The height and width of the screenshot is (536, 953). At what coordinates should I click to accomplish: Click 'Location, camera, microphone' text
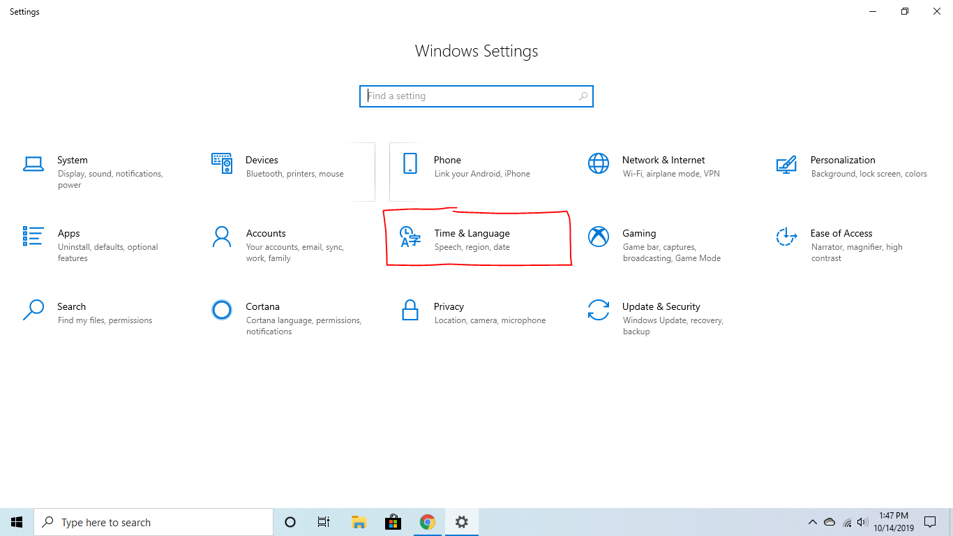pos(490,320)
